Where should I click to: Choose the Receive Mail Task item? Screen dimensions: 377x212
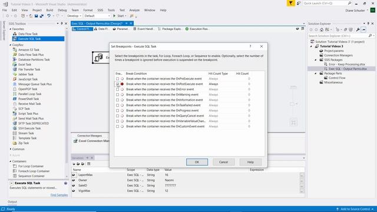(29, 104)
